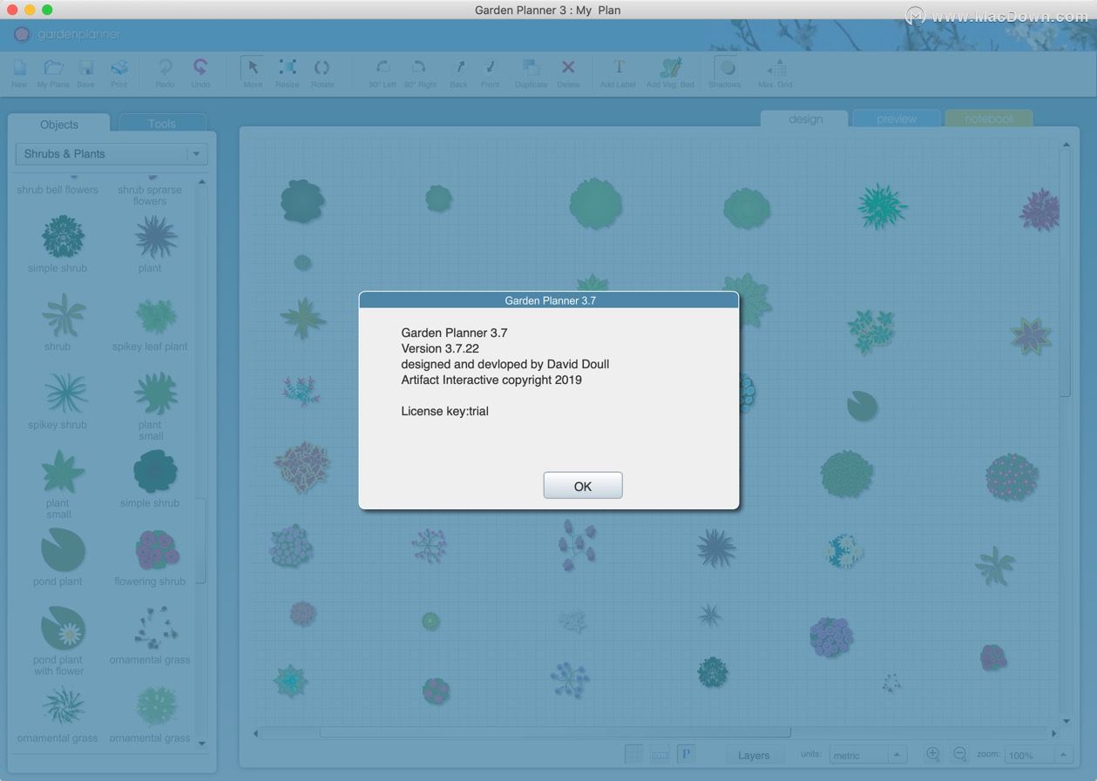
Task: Click the Duplicate toolbar icon
Action: pos(531,67)
